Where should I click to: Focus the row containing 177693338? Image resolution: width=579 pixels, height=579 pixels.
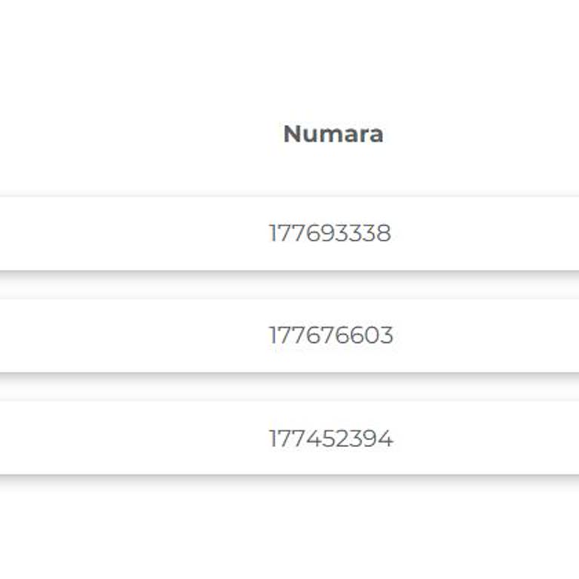(289, 234)
